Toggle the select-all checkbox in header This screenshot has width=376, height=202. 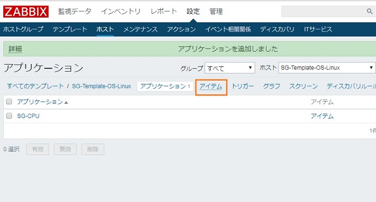(9, 102)
